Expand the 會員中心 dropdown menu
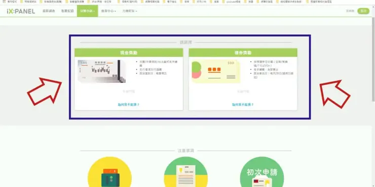 click(108, 11)
